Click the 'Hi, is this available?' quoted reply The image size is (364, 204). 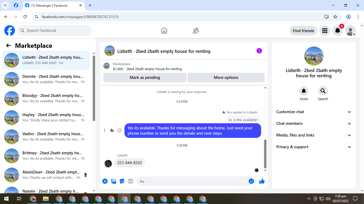click(x=243, y=120)
